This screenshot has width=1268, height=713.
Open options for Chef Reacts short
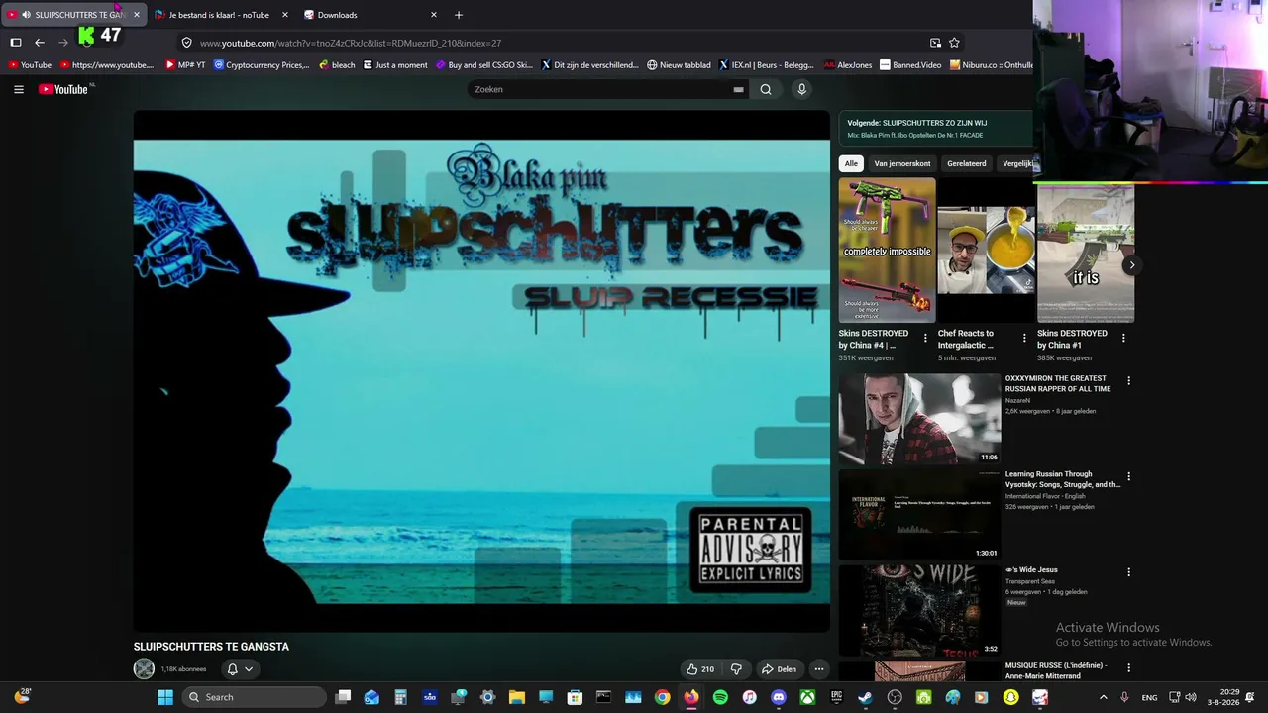pos(1024,338)
